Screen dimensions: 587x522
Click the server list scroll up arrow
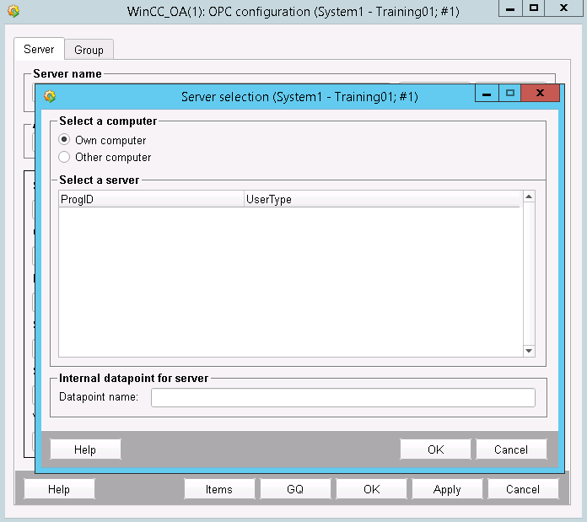click(529, 197)
